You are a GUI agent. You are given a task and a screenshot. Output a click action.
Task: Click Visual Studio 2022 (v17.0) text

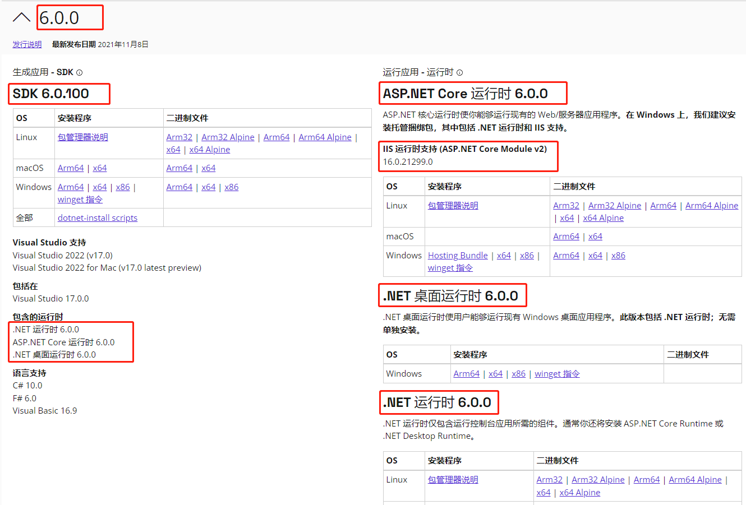tap(63, 256)
